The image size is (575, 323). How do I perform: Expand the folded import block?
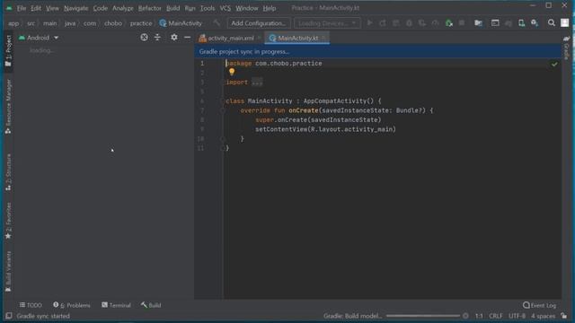pyautogui.click(x=257, y=83)
